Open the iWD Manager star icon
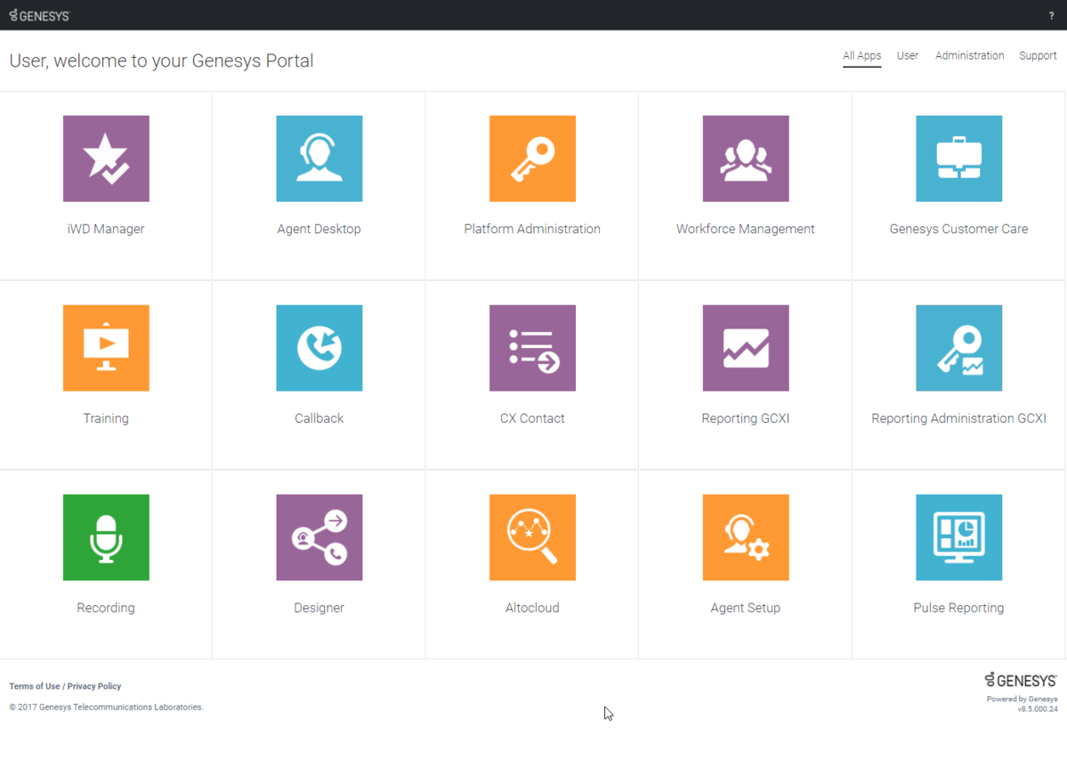This screenshot has height=777, width=1067. pyautogui.click(x=106, y=158)
